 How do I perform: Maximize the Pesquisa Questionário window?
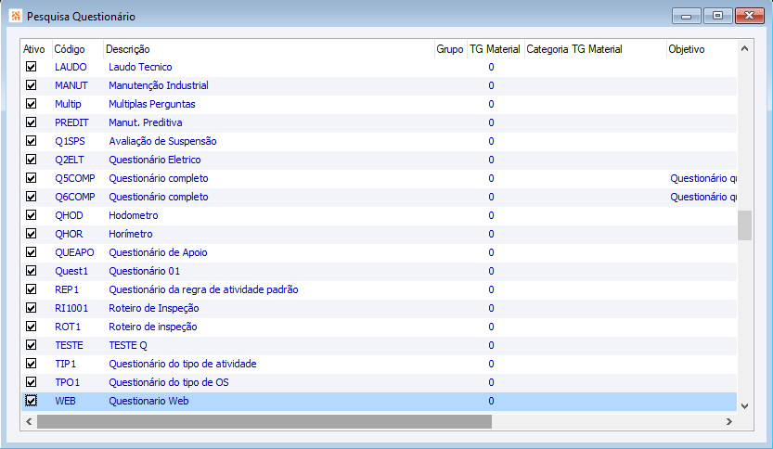coord(718,16)
